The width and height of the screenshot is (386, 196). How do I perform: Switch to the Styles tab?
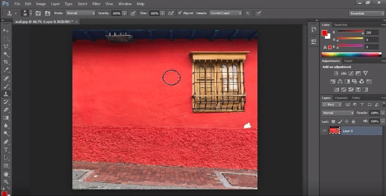[x=348, y=61]
